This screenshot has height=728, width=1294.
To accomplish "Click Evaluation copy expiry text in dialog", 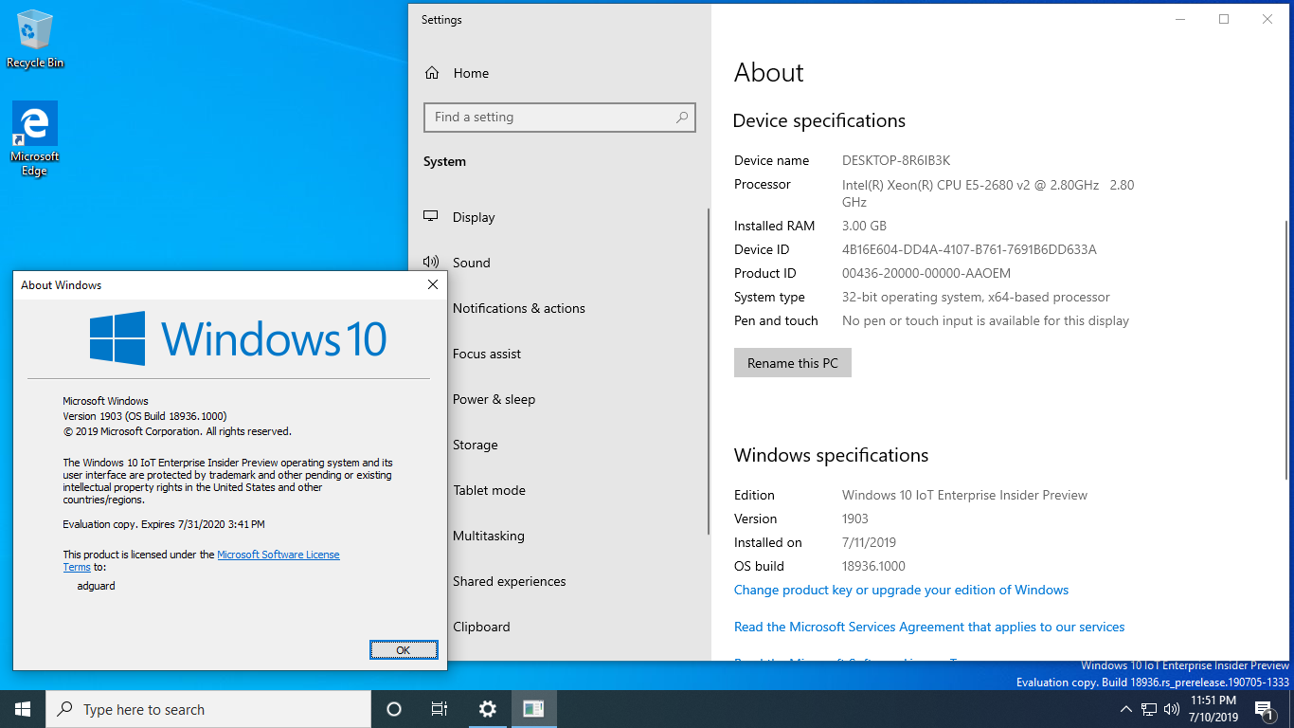I will pyautogui.click(x=164, y=523).
